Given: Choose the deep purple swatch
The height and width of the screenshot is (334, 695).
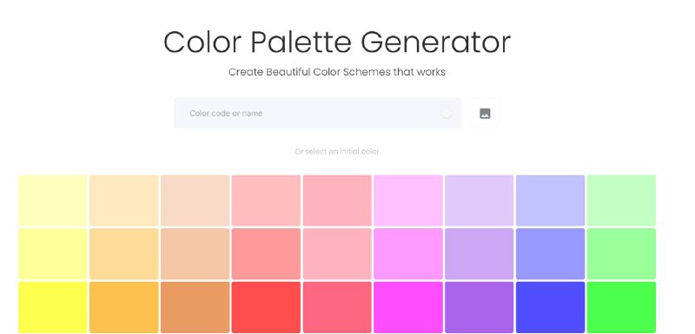Looking at the screenshot, I should [x=480, y=307].
